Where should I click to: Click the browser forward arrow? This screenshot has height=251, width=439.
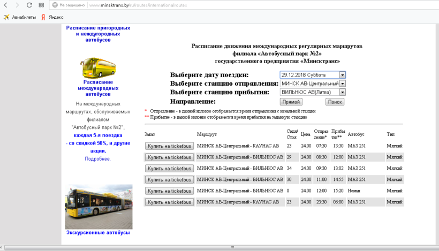pos(17,5)
